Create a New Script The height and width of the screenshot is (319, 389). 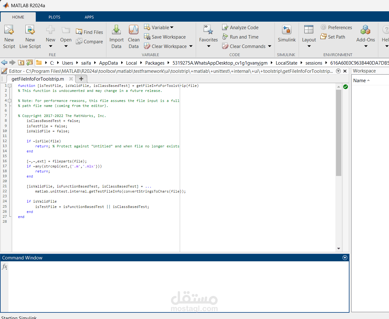(9, 37)
